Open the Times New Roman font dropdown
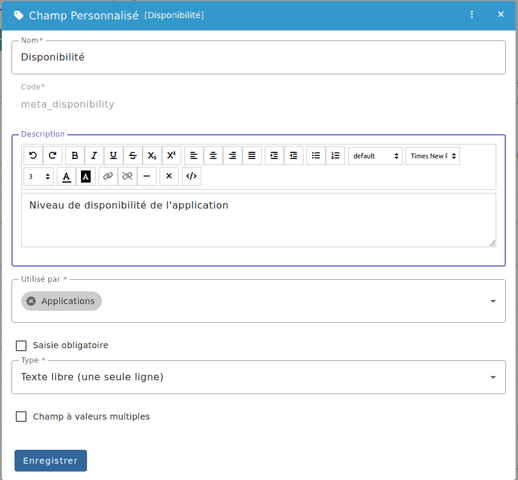This screenshot has height=480, width=518. pos(432,156)
